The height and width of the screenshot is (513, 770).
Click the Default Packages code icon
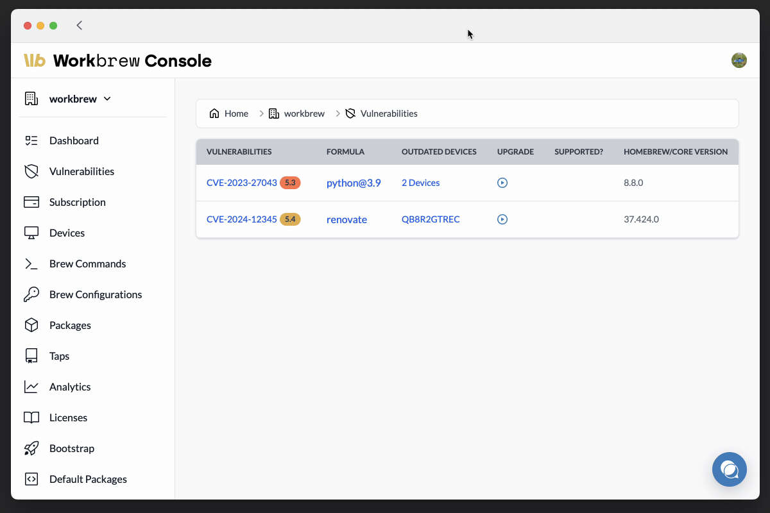click(31, 479)
